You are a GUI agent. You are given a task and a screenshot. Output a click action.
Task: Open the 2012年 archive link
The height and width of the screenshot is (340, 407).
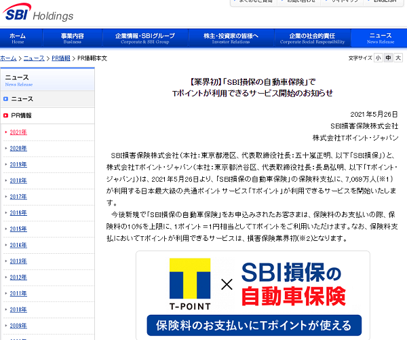18,277
